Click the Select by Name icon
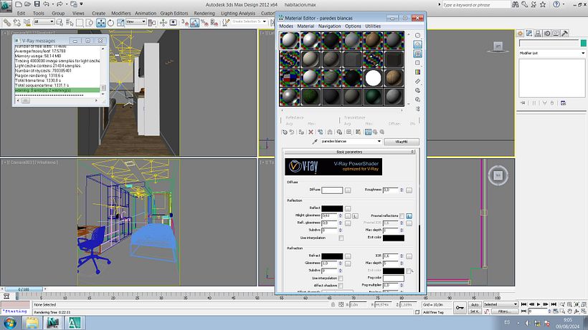Viewport: 588px width, 330px height. point(70,23)
